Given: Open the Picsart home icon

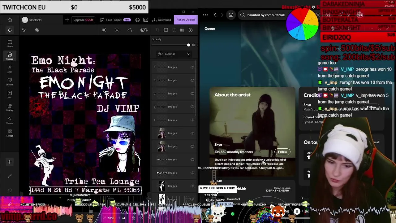Looking at the screenshot, I should [10, 20].
